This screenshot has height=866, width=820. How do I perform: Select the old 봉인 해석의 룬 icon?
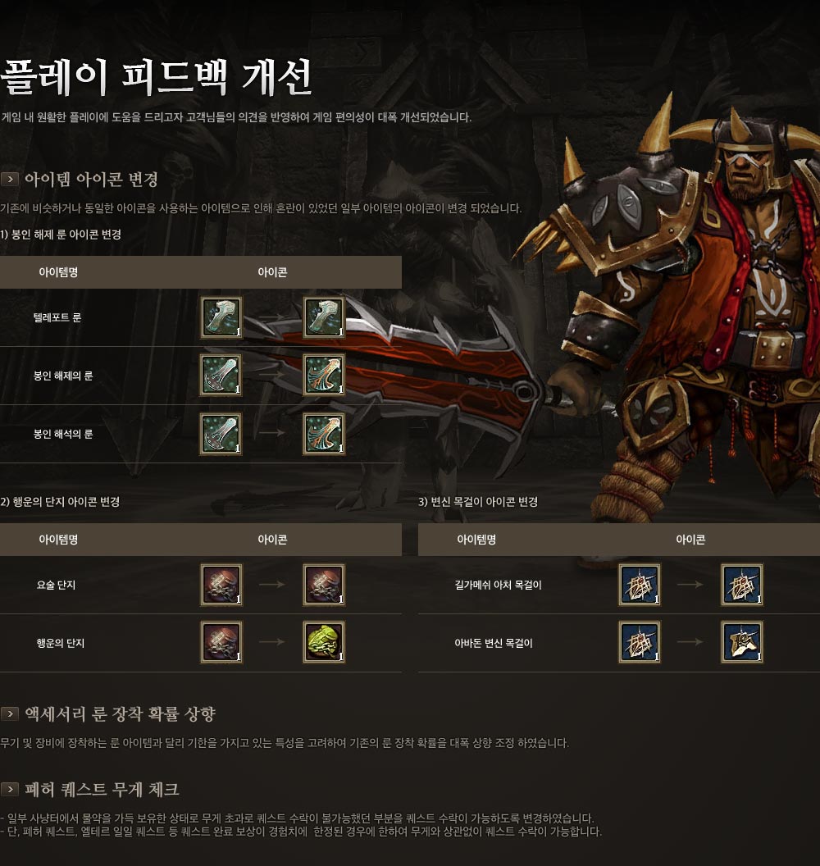(221, 434)
